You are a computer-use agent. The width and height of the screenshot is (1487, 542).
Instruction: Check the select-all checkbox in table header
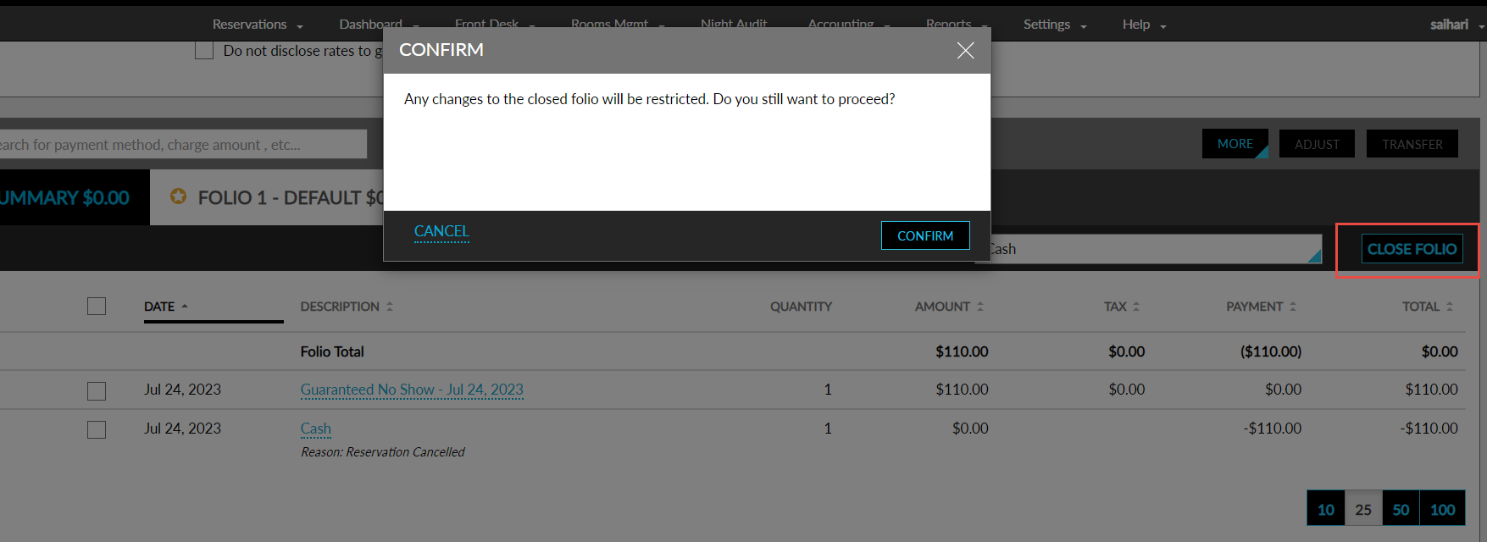point(97,306)
